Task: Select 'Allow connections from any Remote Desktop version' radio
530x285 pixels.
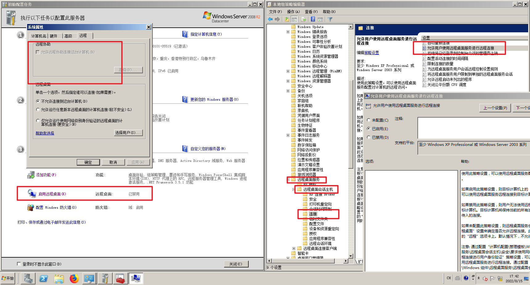Action: click(x=38, y=110)
